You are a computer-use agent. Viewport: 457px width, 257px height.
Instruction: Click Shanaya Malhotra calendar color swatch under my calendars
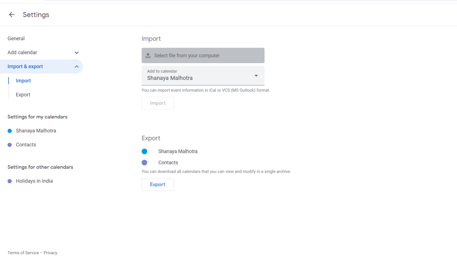click(9, 131)
